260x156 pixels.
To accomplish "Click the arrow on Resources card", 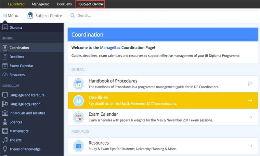I will click(x=250, y=146).
